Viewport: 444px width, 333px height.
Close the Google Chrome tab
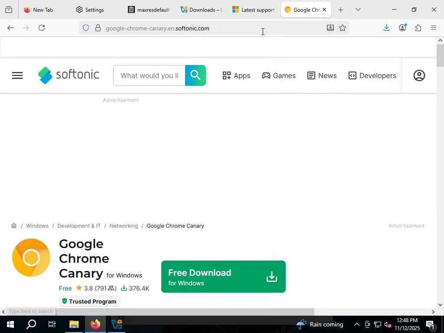click(324, 10)
